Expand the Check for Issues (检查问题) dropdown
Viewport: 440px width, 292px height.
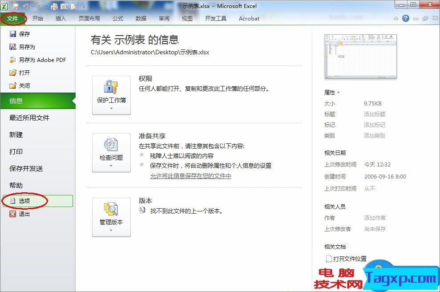[x=111, y=153]
